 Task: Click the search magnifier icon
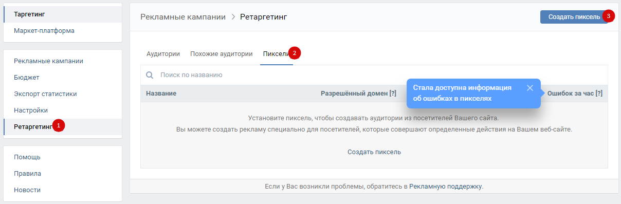[x=150, y=75]
